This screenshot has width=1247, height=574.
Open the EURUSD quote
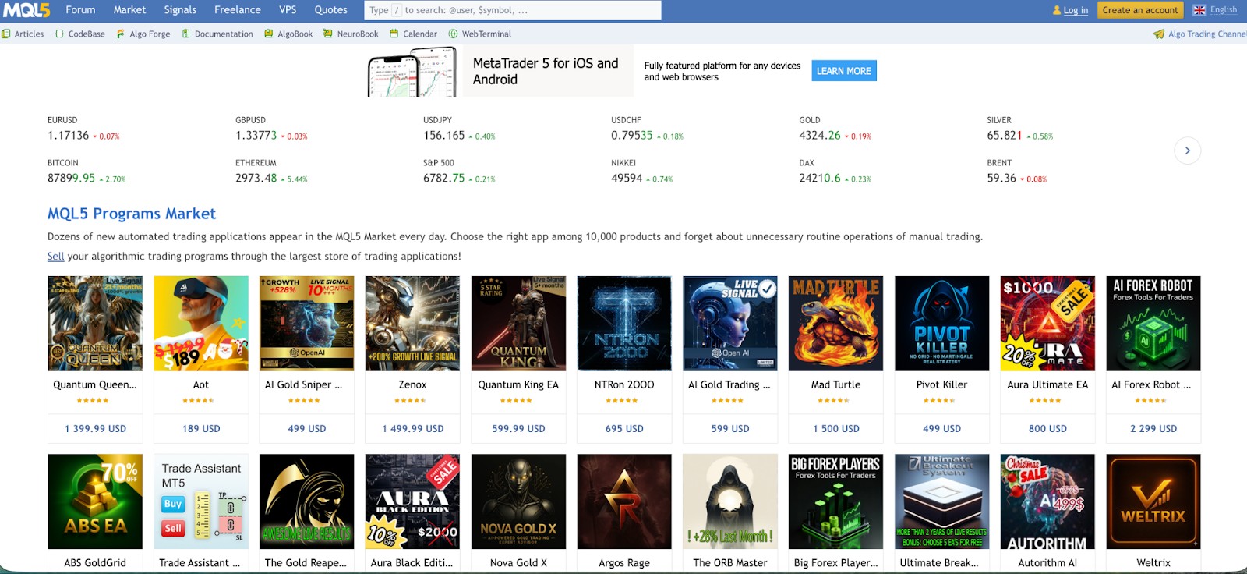pos(83,129)
